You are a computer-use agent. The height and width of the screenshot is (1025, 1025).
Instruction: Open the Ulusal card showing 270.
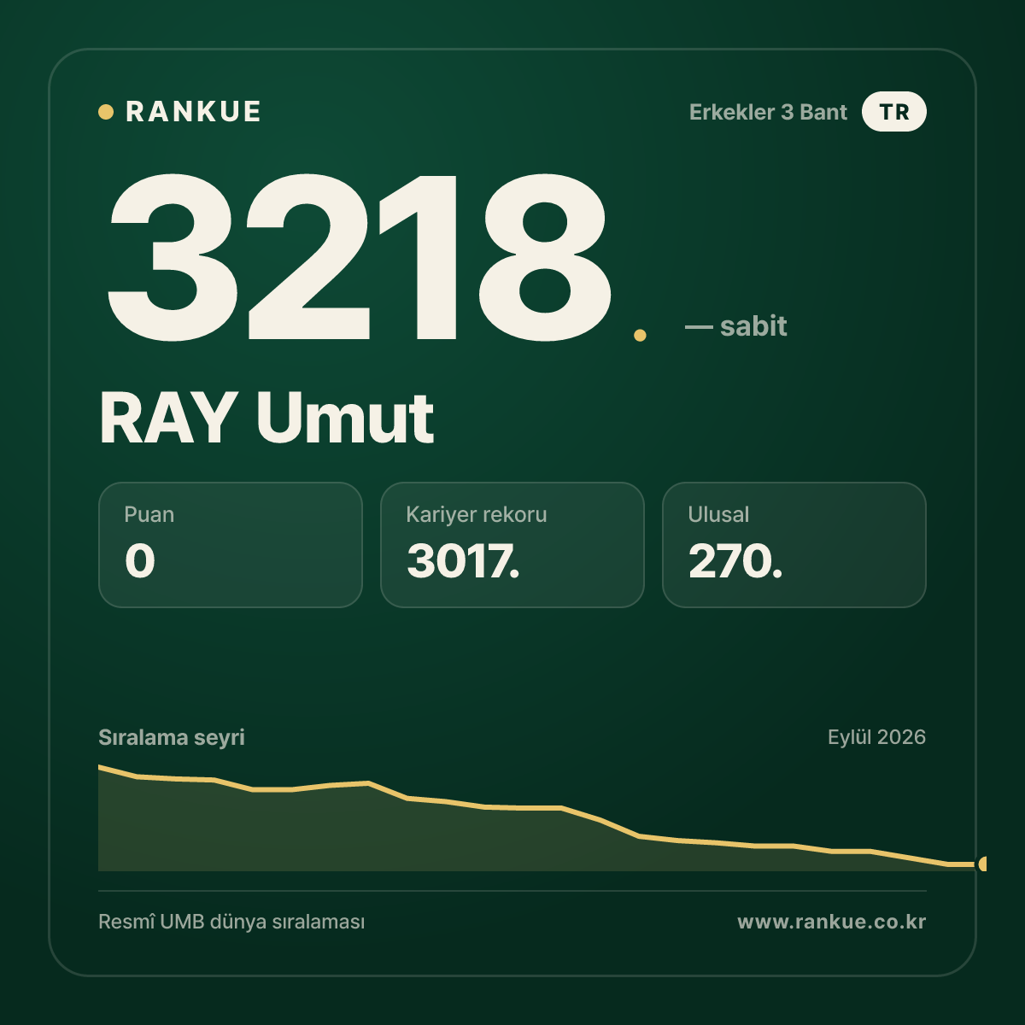pos(794,545)
